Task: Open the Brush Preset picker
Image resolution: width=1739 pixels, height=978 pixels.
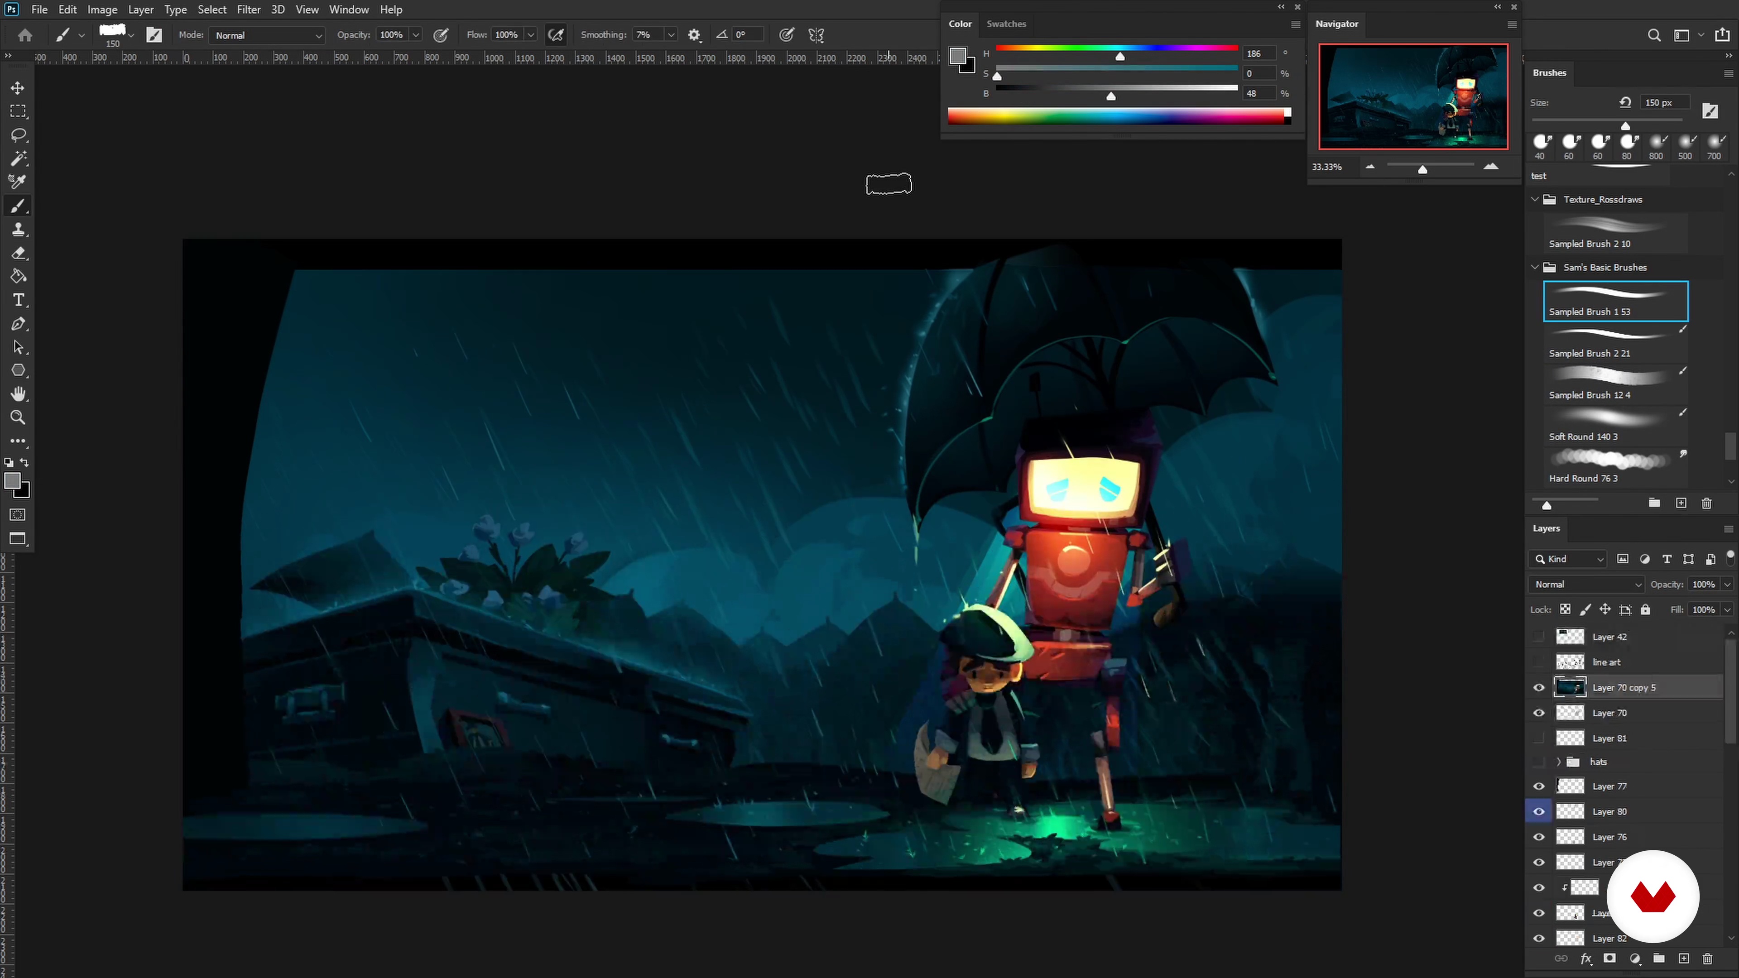Action: pyautogui.click(x=131, y=35)
